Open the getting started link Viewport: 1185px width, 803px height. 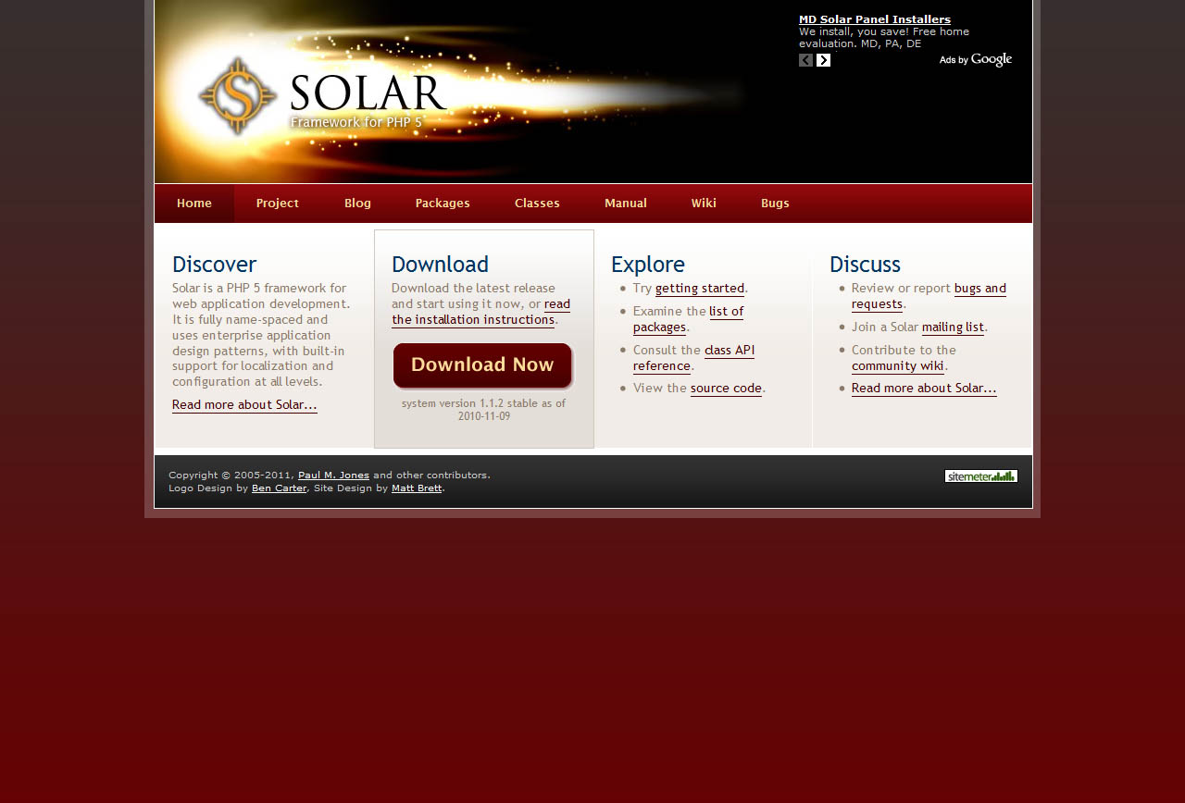point(700,289)
